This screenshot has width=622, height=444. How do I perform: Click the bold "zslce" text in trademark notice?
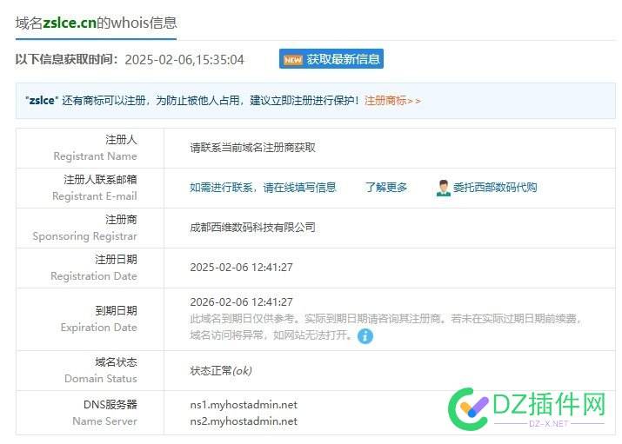pyautogui.click(x=40, y=101)
